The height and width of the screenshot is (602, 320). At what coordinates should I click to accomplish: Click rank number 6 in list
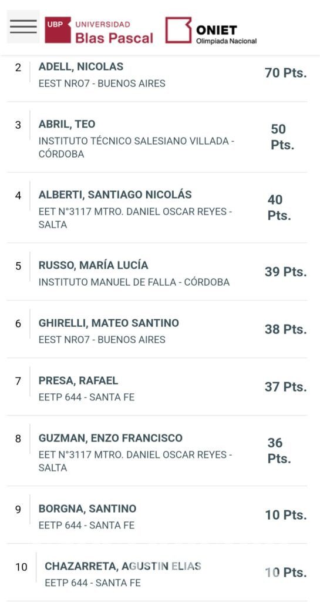[18, 324]
